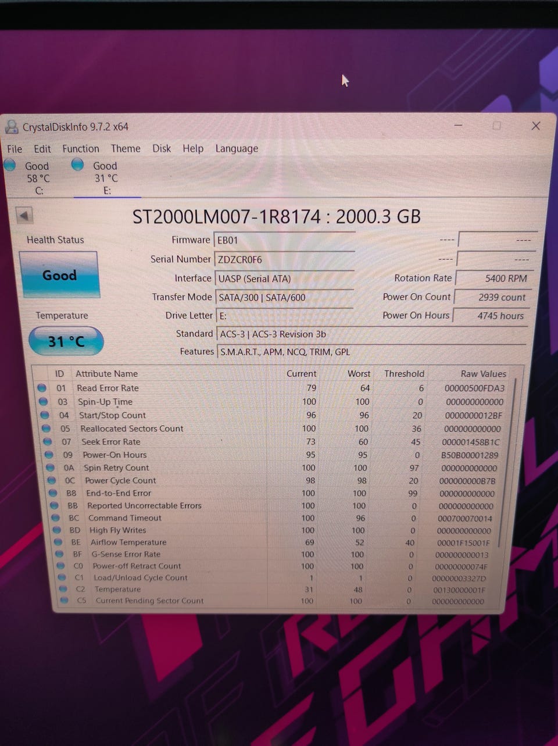Click the Good health status button

59,275
